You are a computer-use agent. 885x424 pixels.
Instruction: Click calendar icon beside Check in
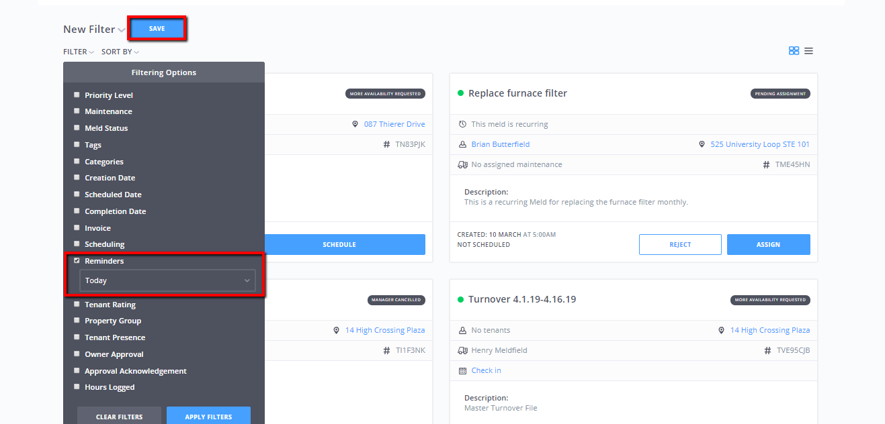pos(462,370)
